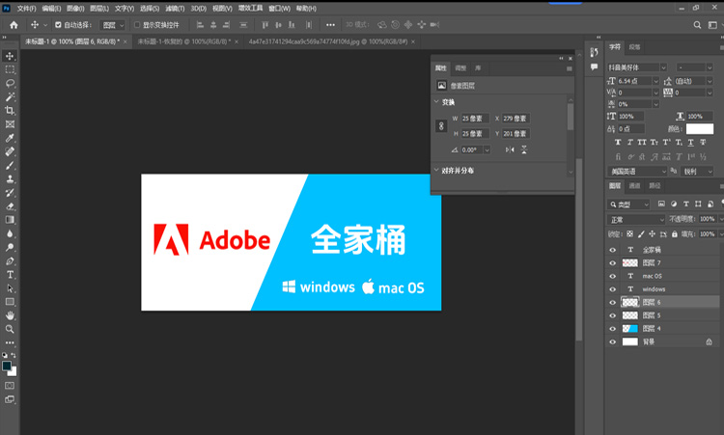Toggle the 自动选择 checkbox
The height and width of the screenshot is (435, 724).
pyautogui.click(x=58, y=25)
